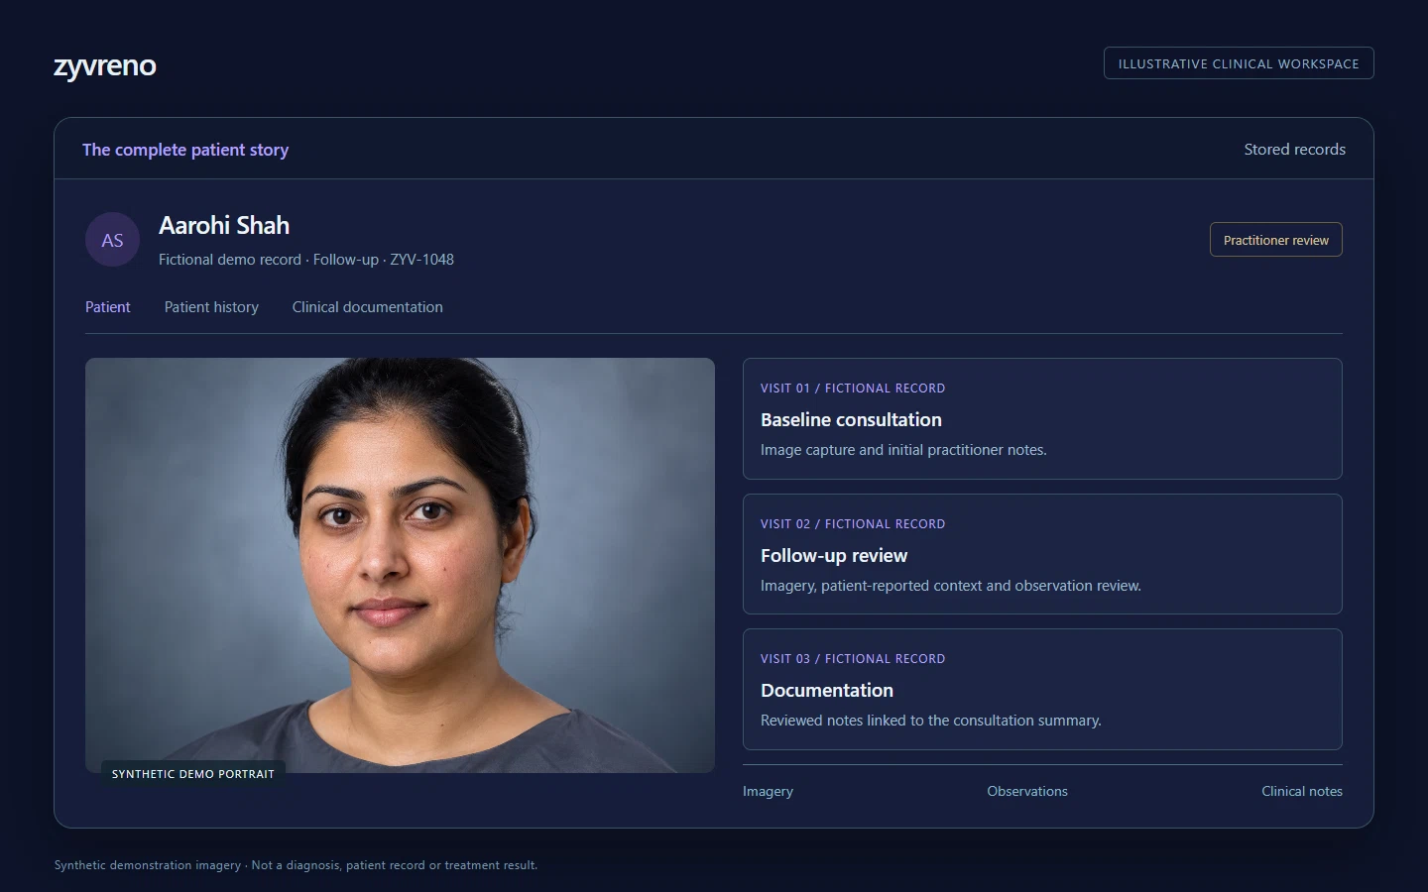Select the Clinical notes footer item

tap(1302, 791)
